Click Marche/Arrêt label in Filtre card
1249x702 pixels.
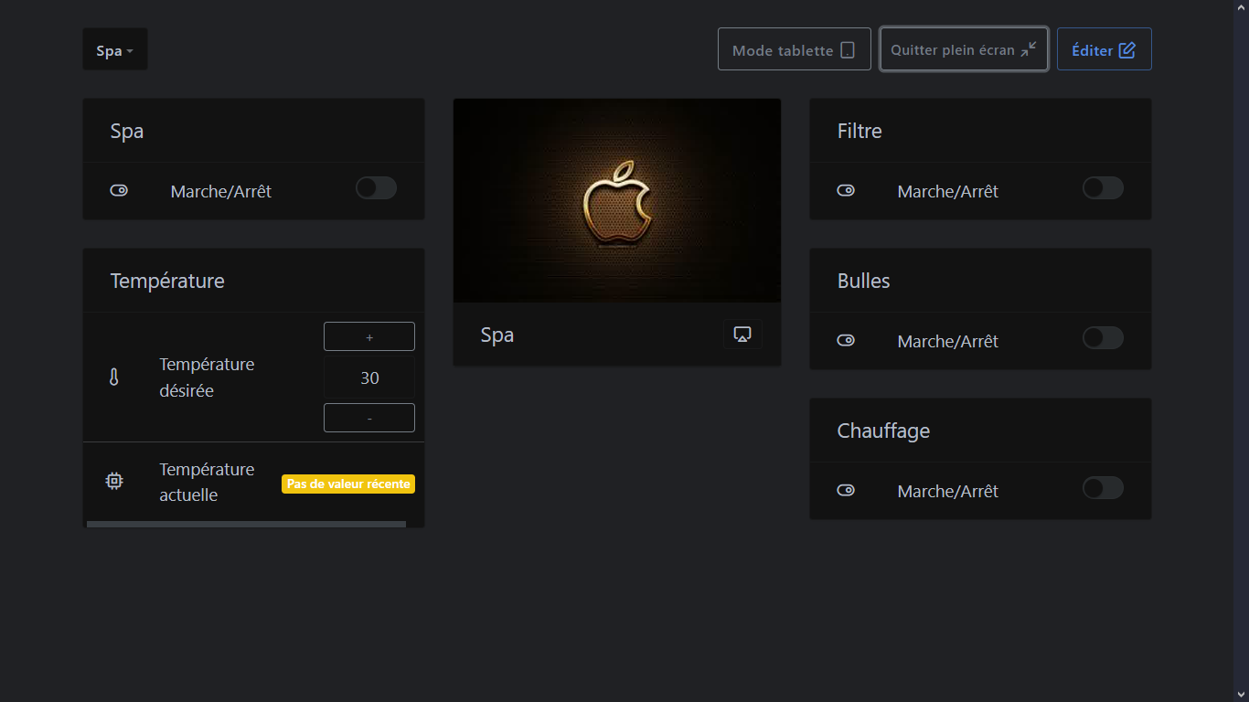tap(948, 191)
